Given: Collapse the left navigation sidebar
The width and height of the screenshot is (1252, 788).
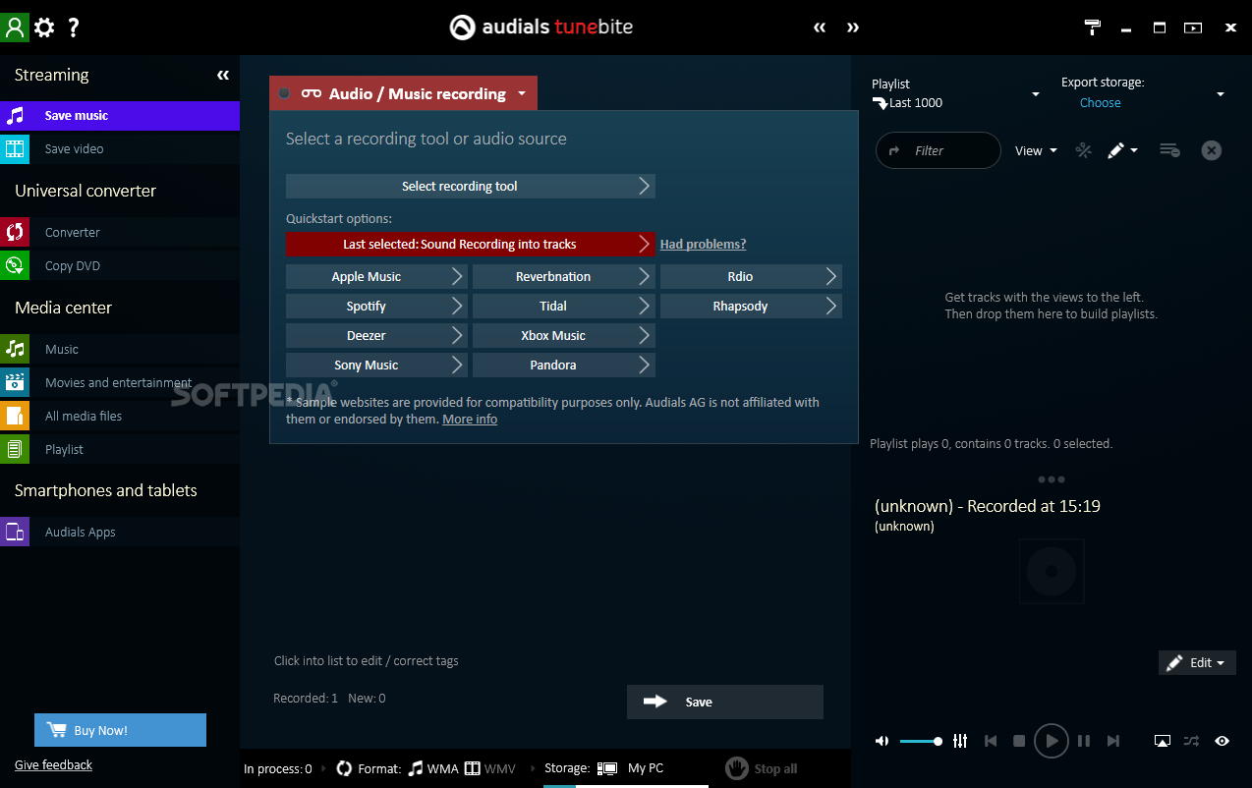Looking at the screenshot, I should tap(223, 75).
